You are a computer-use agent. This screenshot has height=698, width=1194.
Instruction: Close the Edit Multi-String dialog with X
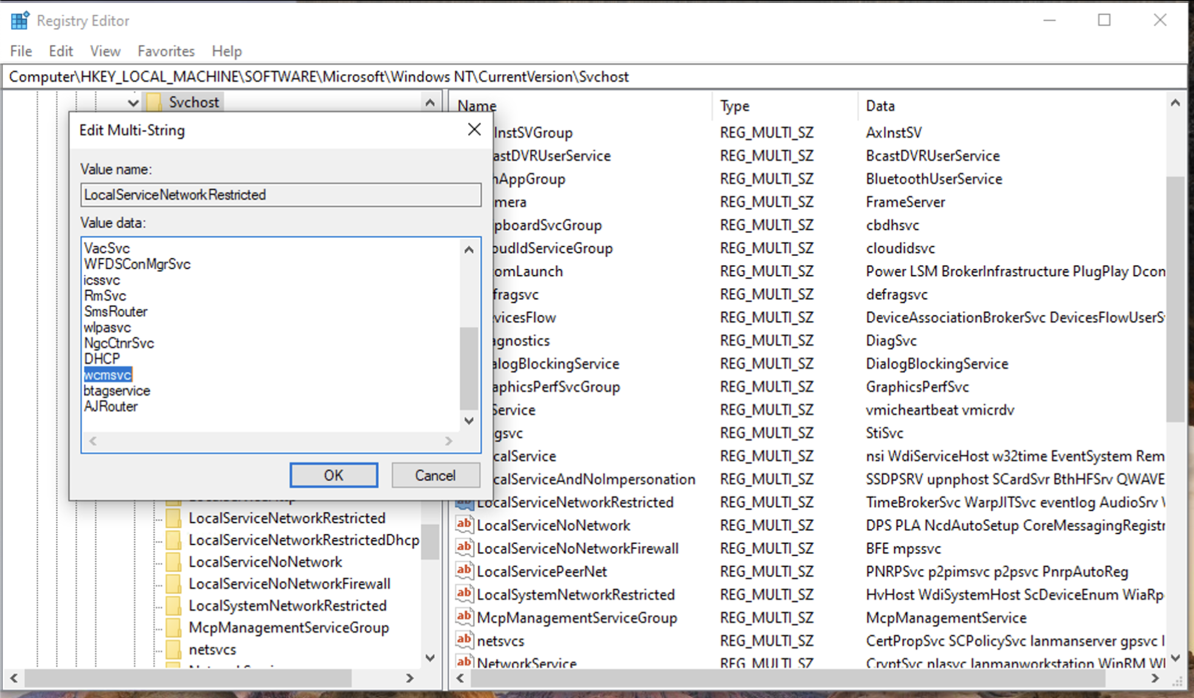(474, 129)
